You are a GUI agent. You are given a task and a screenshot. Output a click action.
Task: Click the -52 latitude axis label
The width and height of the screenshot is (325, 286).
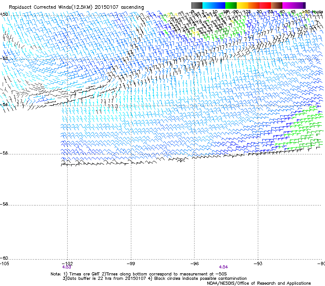pyautogui.click(x=4, y=59)
